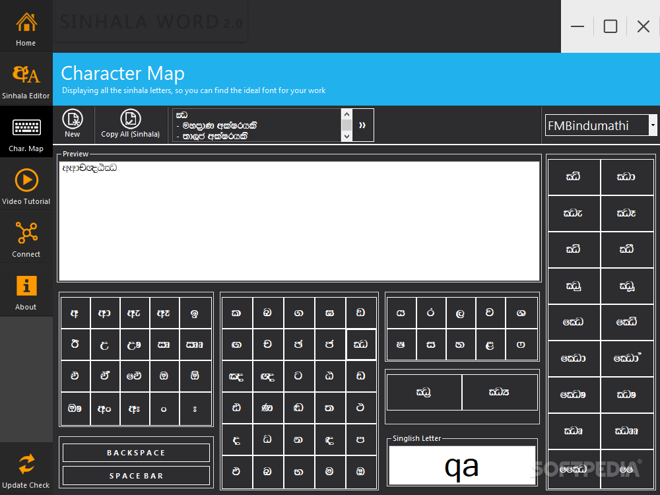Insert the ඣෞ vowel-sign variant

pos(574,395)
